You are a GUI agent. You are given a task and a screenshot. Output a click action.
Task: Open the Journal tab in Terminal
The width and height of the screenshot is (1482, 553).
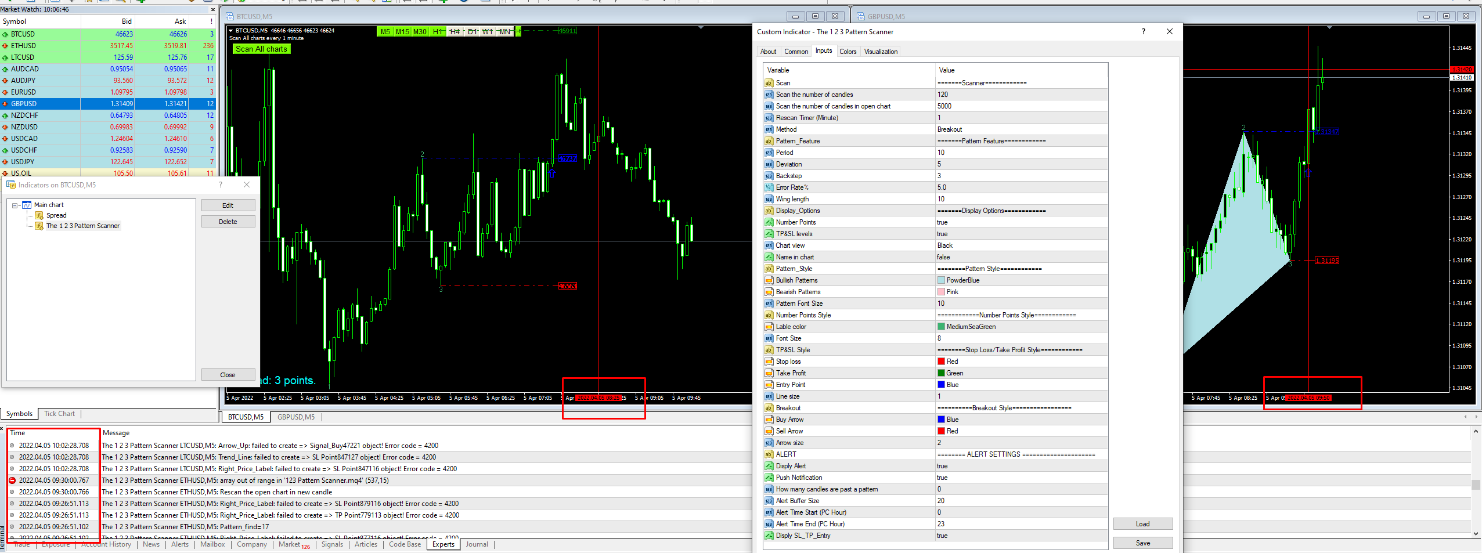coord(477,544)
